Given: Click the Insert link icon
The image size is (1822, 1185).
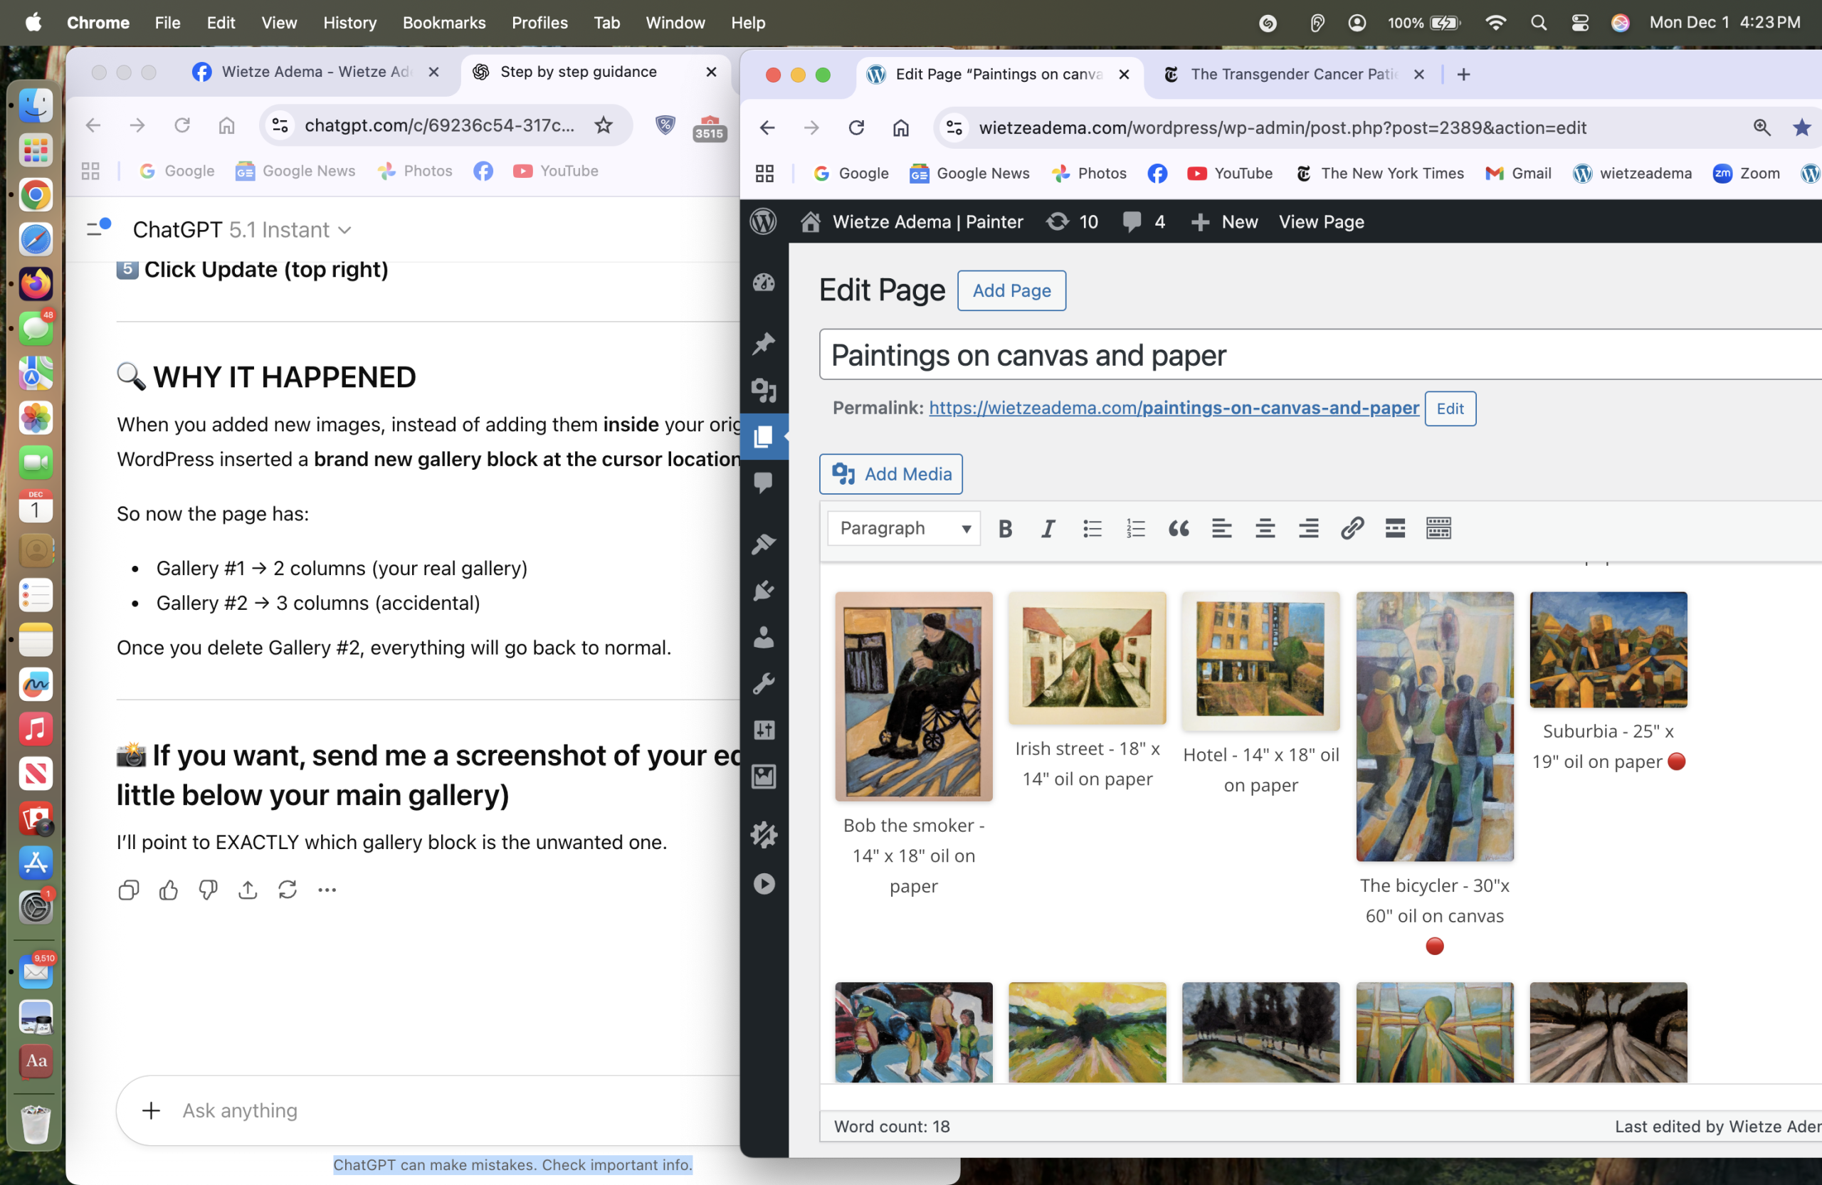Looking at the screenshot, I should (x=1352, y=528).
